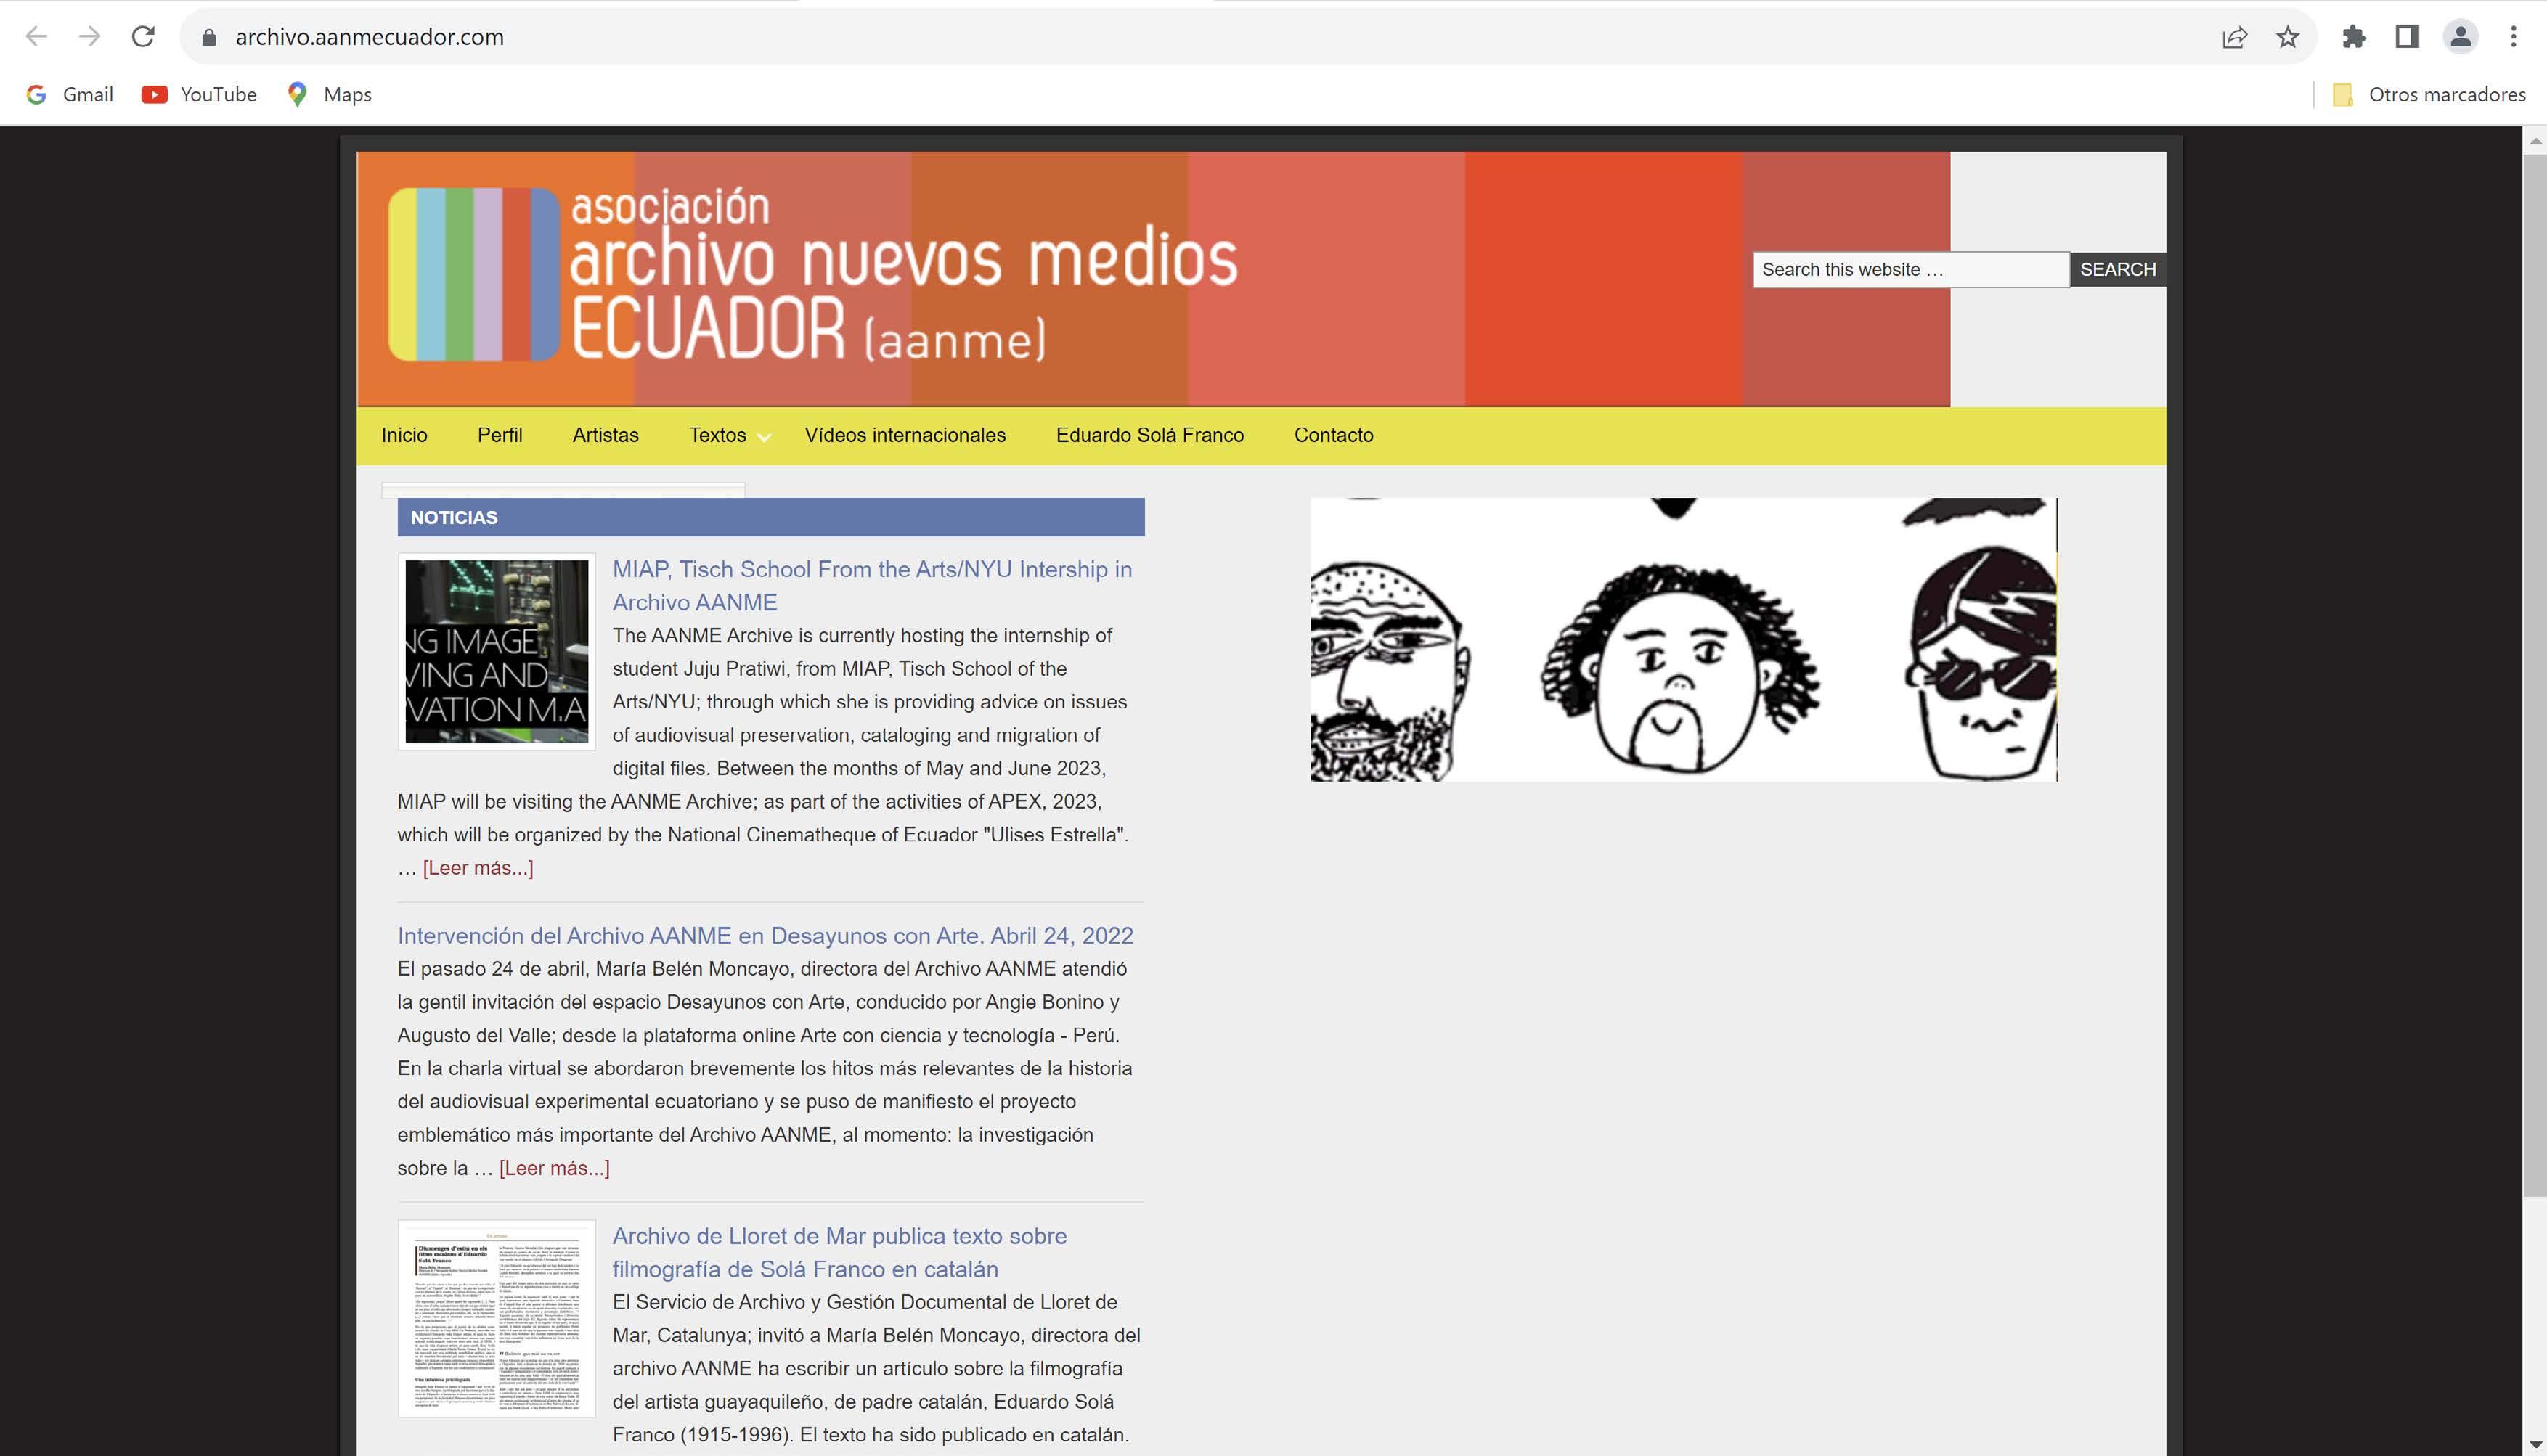The image size is (2547, 1456).
Task: Expand the Textos menu dropdown arrow
Action: click(764, 437)
